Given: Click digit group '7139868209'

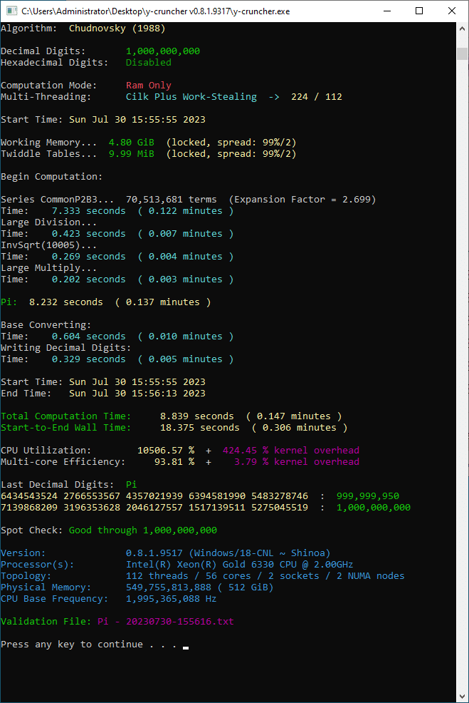Looking at the screenshot, I should click(x=29, y=508).
